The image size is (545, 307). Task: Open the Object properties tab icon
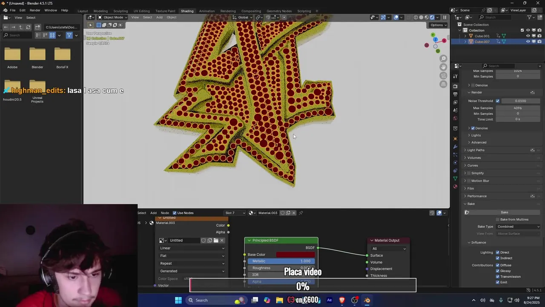pyautogui.click(x=455, y=139)
